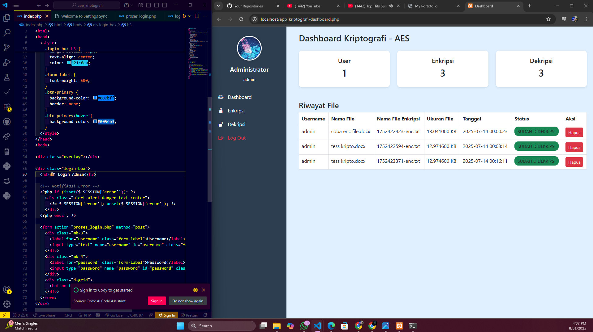Open the Cody notification gear settings

(195, 290)
